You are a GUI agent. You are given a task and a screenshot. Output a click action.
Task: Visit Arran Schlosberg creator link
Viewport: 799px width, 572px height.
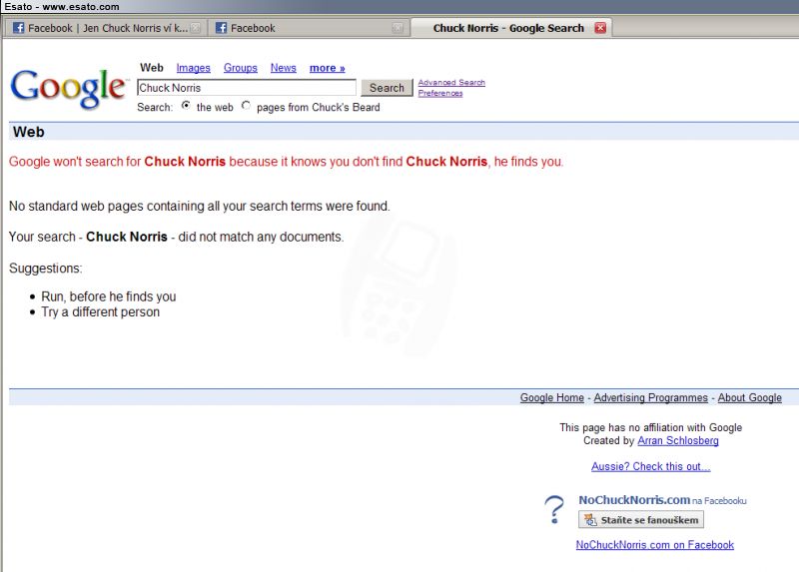point(678,440)
